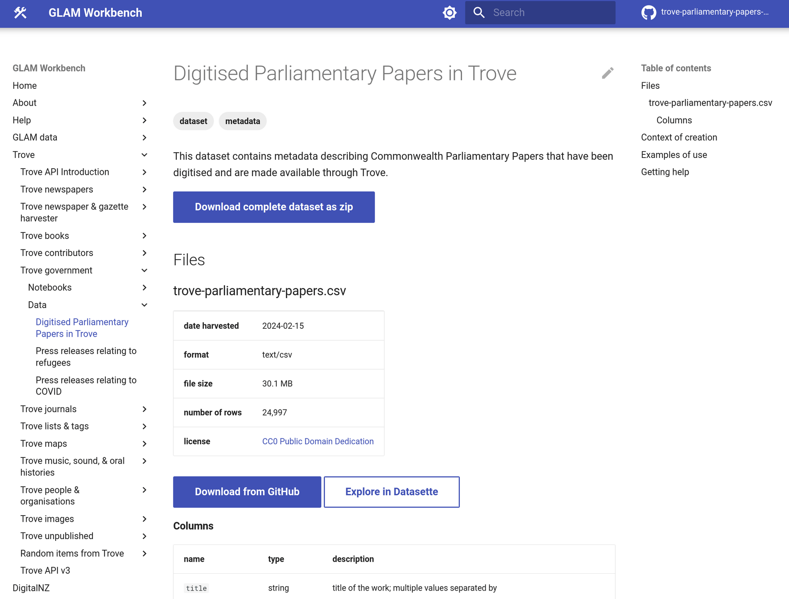This screenshot has height=599, width=789.
Task: Expand Trove newspaper & gazette harvester chevron
Action: click(144, 207)
